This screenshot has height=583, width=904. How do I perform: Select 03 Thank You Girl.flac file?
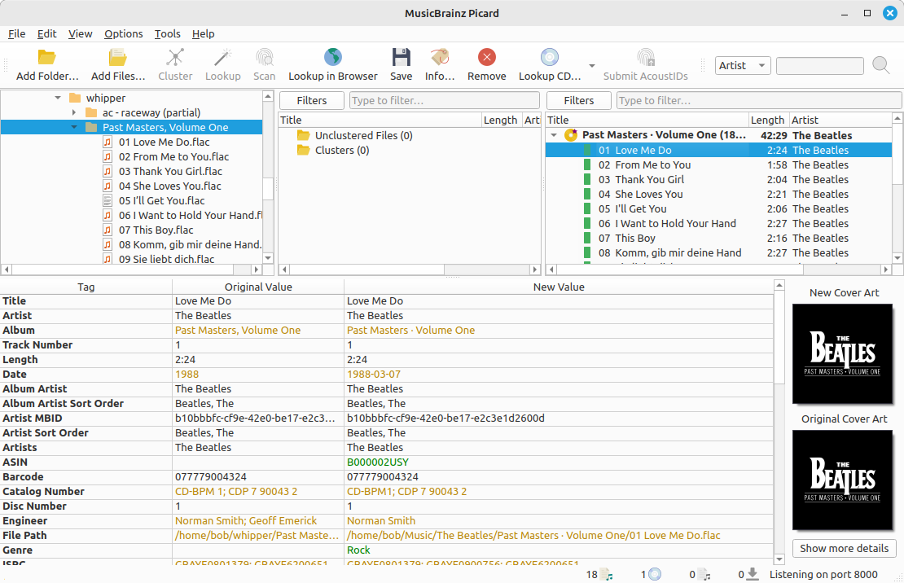coord(170,171)
